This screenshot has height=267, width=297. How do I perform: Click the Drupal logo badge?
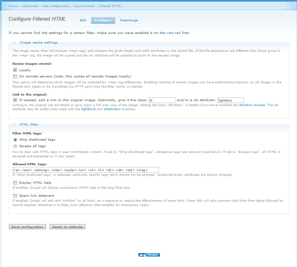tap(149, 255)
